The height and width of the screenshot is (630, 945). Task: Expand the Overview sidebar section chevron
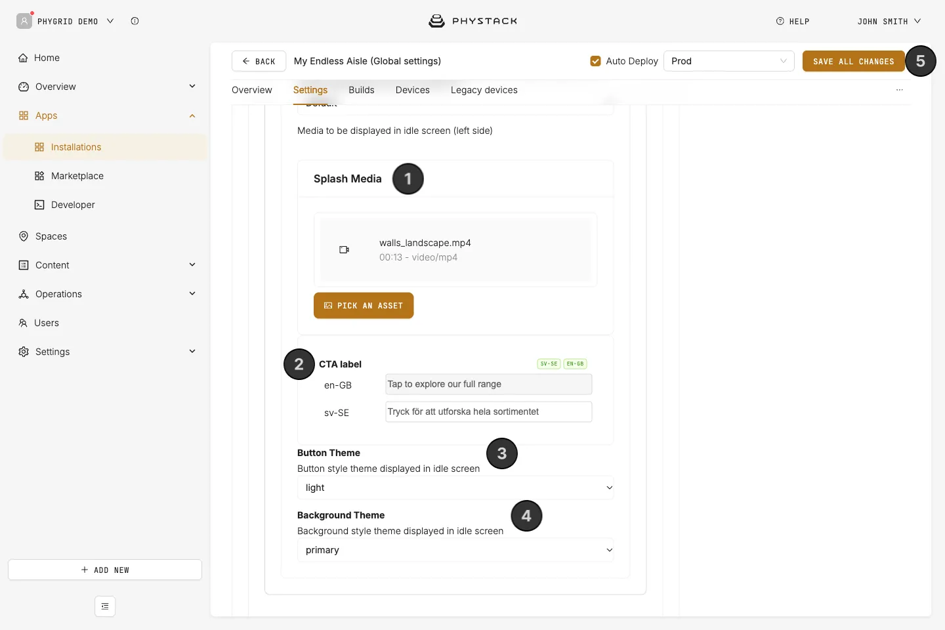(192, 86)
